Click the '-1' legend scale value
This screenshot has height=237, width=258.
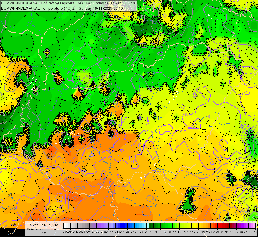(146, 233)
